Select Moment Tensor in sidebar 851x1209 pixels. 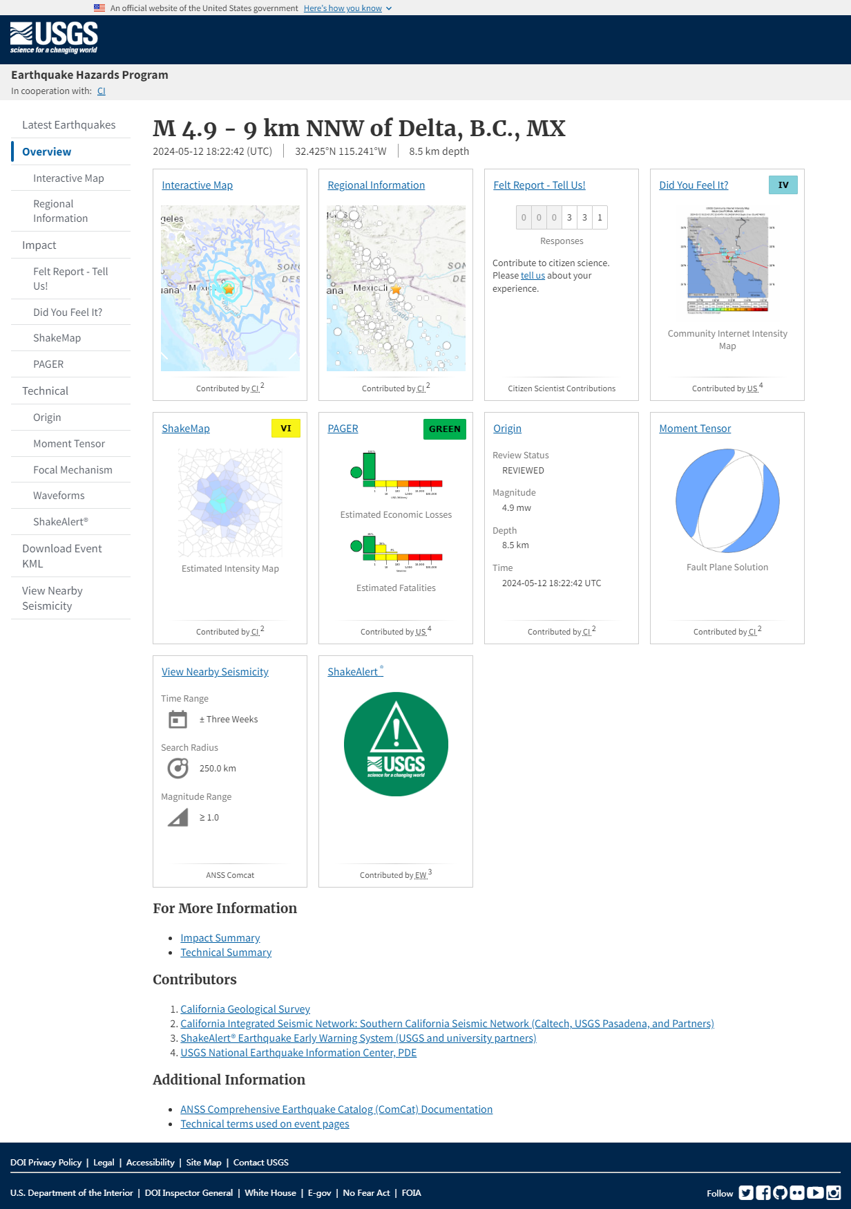coord(69,444)
